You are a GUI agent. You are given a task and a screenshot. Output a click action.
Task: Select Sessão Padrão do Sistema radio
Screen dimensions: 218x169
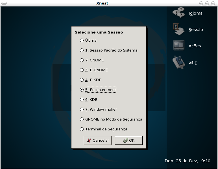(109, 50)
